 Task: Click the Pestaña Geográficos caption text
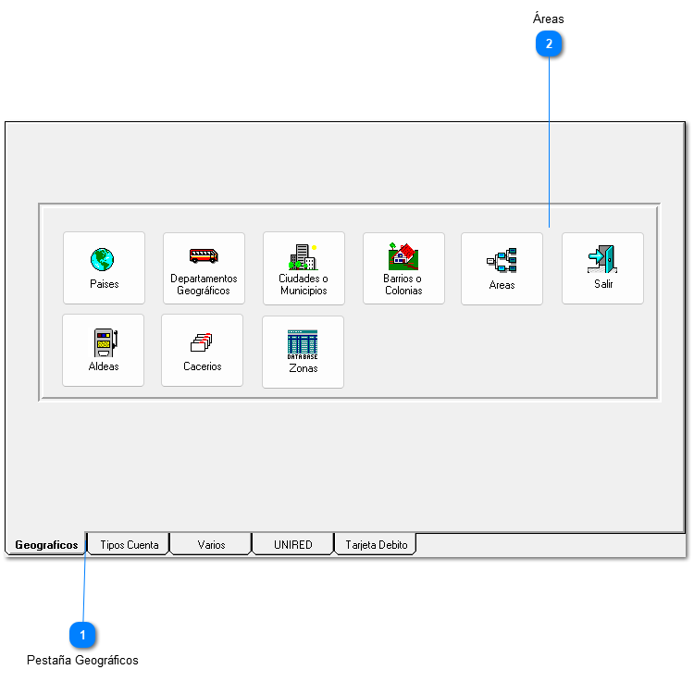(82, 660)
